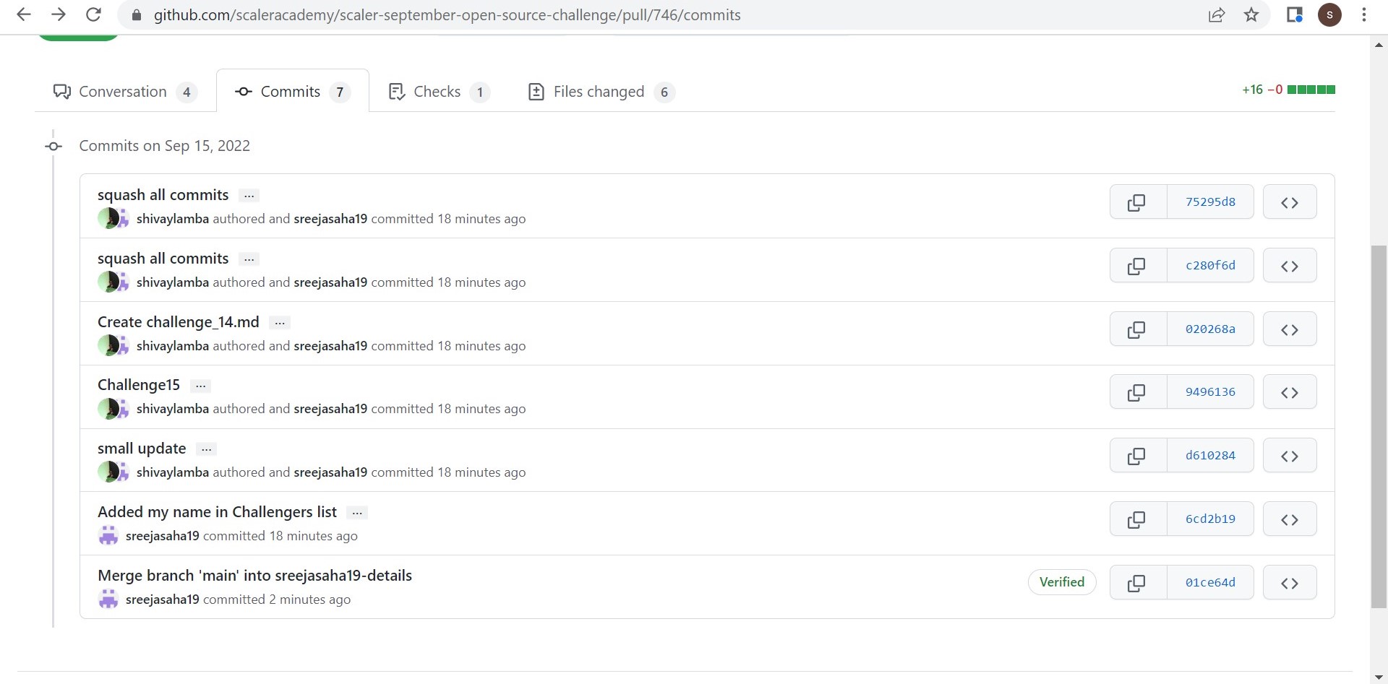Expand Create challenge_14.md commit description
The width and height of the screenshot is (1388, 684).
click(x=280, y=323)
